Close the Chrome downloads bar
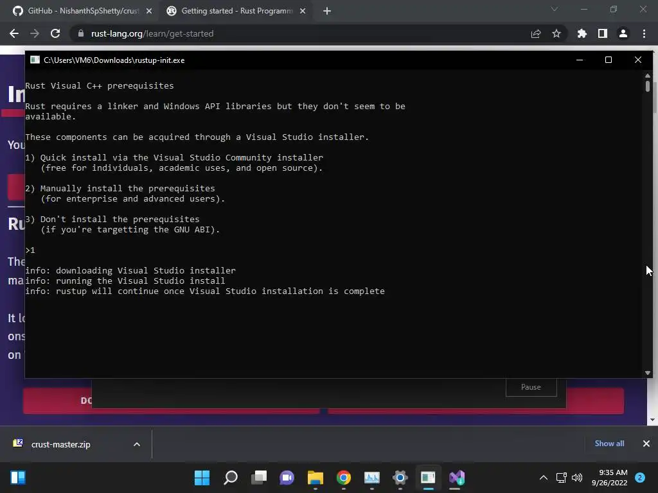Image resolution: width=658 pixels, height=493 pixels. point(646,444)
